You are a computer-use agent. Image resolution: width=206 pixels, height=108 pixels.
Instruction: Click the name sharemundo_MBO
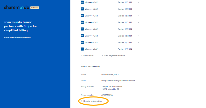[110, 75]
